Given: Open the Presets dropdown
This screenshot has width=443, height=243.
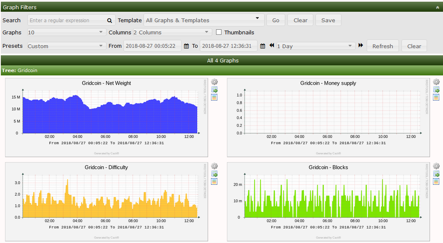Looking at the screenshot, I should [67, 46].
